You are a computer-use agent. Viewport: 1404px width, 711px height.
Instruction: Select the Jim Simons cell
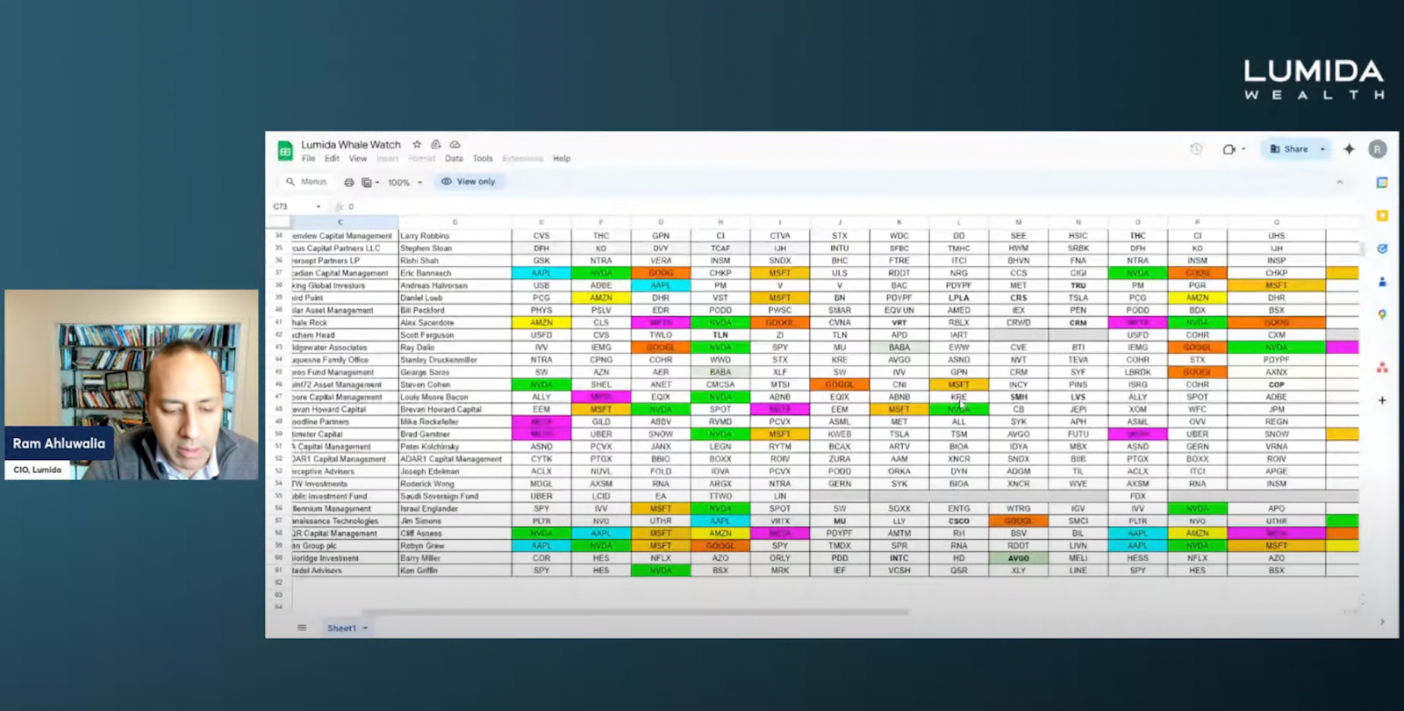tap(455, 521)
